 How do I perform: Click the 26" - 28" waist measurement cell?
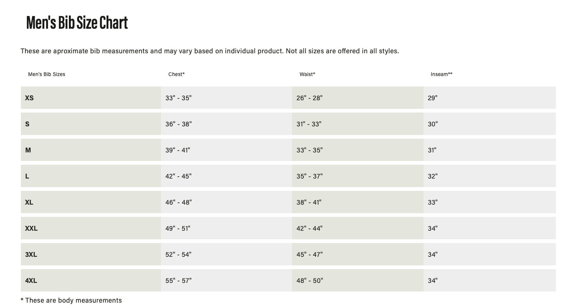[309, 98]
